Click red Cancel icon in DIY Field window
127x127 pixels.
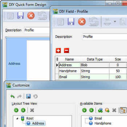tap(82, 22)
